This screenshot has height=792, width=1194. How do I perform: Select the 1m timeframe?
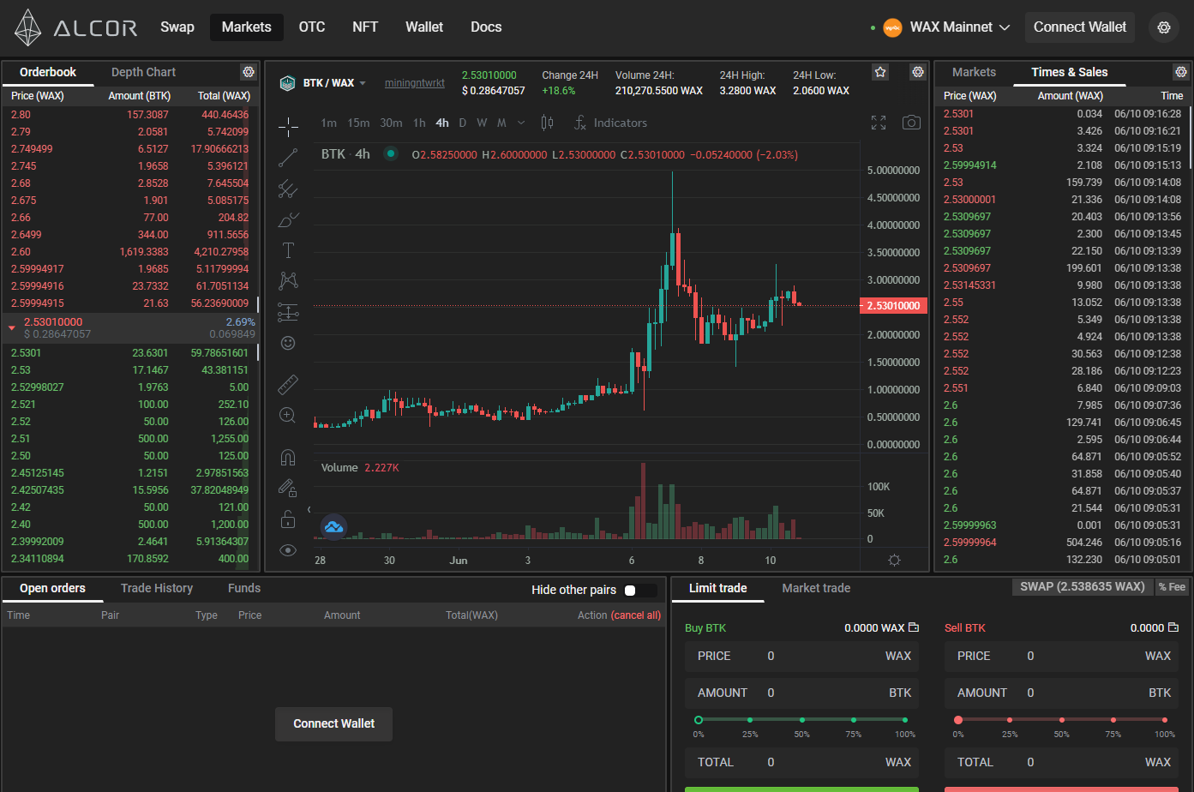tap(328, 123)
